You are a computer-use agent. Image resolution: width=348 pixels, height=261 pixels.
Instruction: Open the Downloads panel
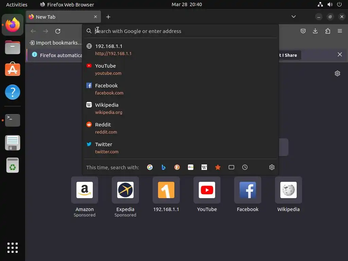[315, 31]
